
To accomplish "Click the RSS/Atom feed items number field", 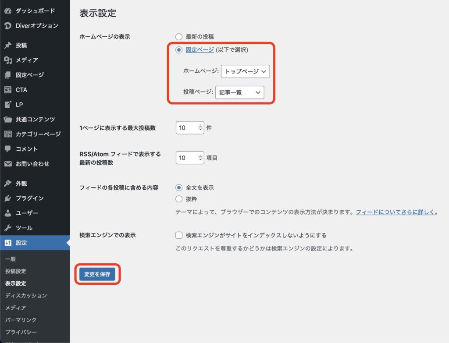I will click(187, 158).
